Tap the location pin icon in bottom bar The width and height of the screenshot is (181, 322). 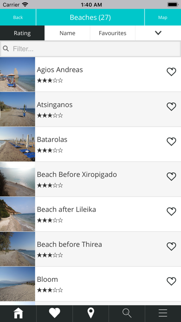(91, 313)
